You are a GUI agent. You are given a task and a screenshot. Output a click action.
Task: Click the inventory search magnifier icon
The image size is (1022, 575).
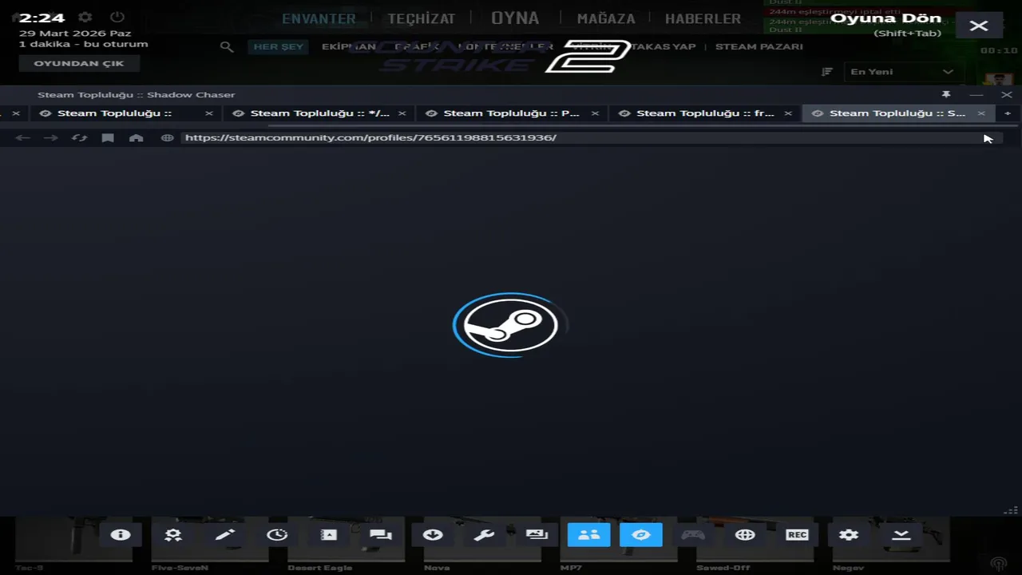227,47
